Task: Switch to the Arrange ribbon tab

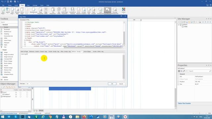Action: coord(35,5)
